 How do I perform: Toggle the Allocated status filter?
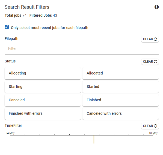(120, 73)
